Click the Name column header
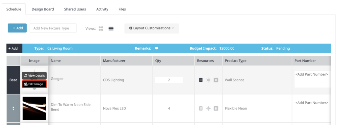337x125 pixels. coord(74,61)
